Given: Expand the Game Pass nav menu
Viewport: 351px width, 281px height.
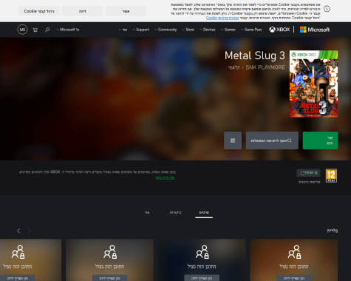Looking at the screenshot, I should coord(251,30).
